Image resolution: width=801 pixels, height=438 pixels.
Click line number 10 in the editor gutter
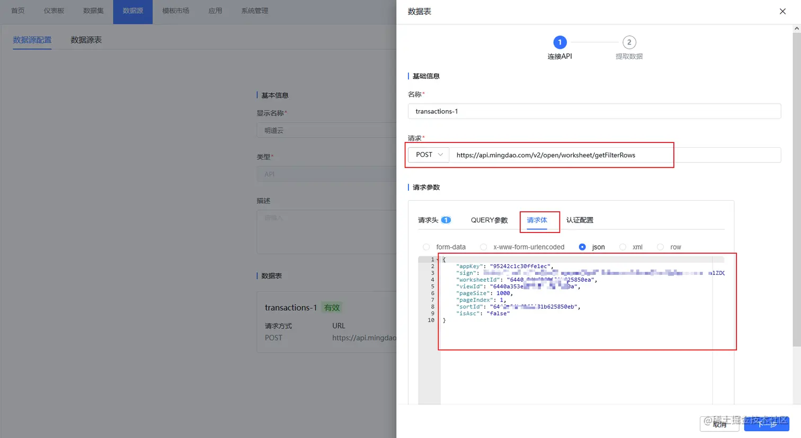click(431, 320)
